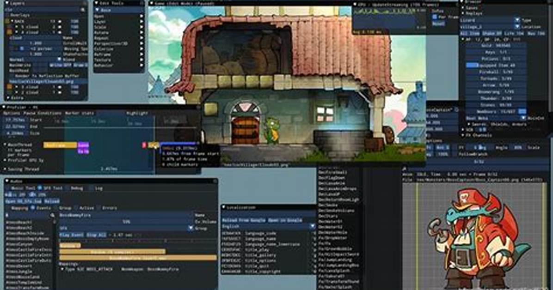Screen dimensions: 553x290
Task: Collapse the BACK layer group arrow
Action: click(12, 22)
